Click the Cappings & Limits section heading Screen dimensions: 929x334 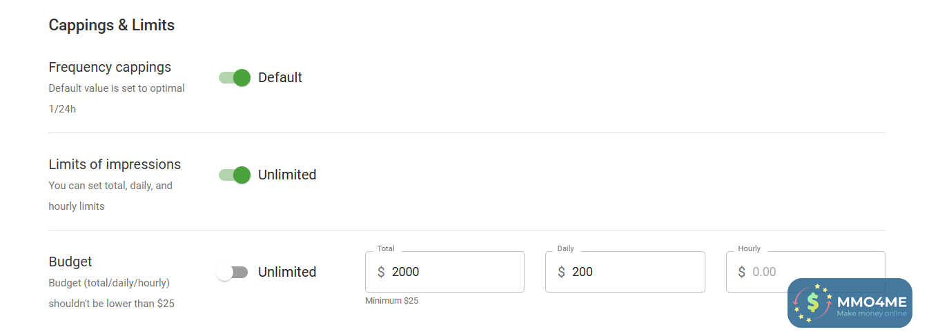tap(111, 26)
